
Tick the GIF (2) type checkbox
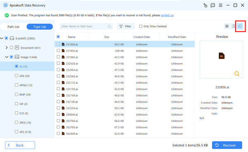point(17,103)
